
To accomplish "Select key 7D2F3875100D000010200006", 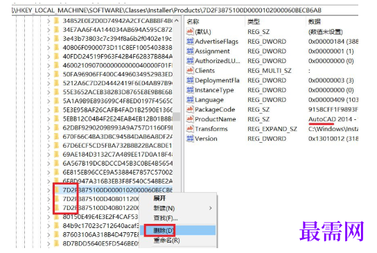I will click(x=118, y=190).
